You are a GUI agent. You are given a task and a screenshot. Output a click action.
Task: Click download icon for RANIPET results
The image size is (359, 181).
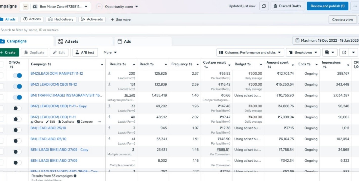pos(109,73)
